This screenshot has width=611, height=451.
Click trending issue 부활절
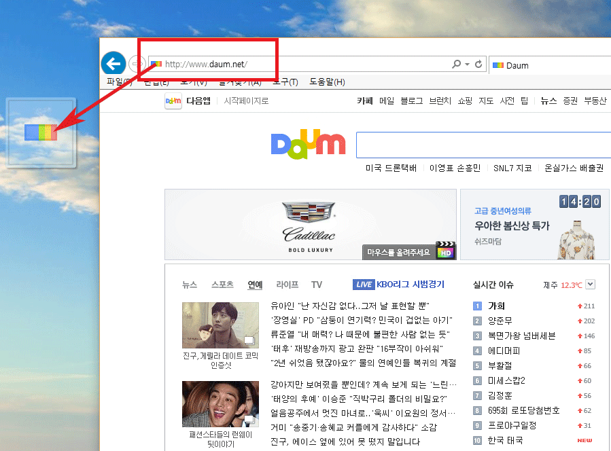click(x=500, y=365)
